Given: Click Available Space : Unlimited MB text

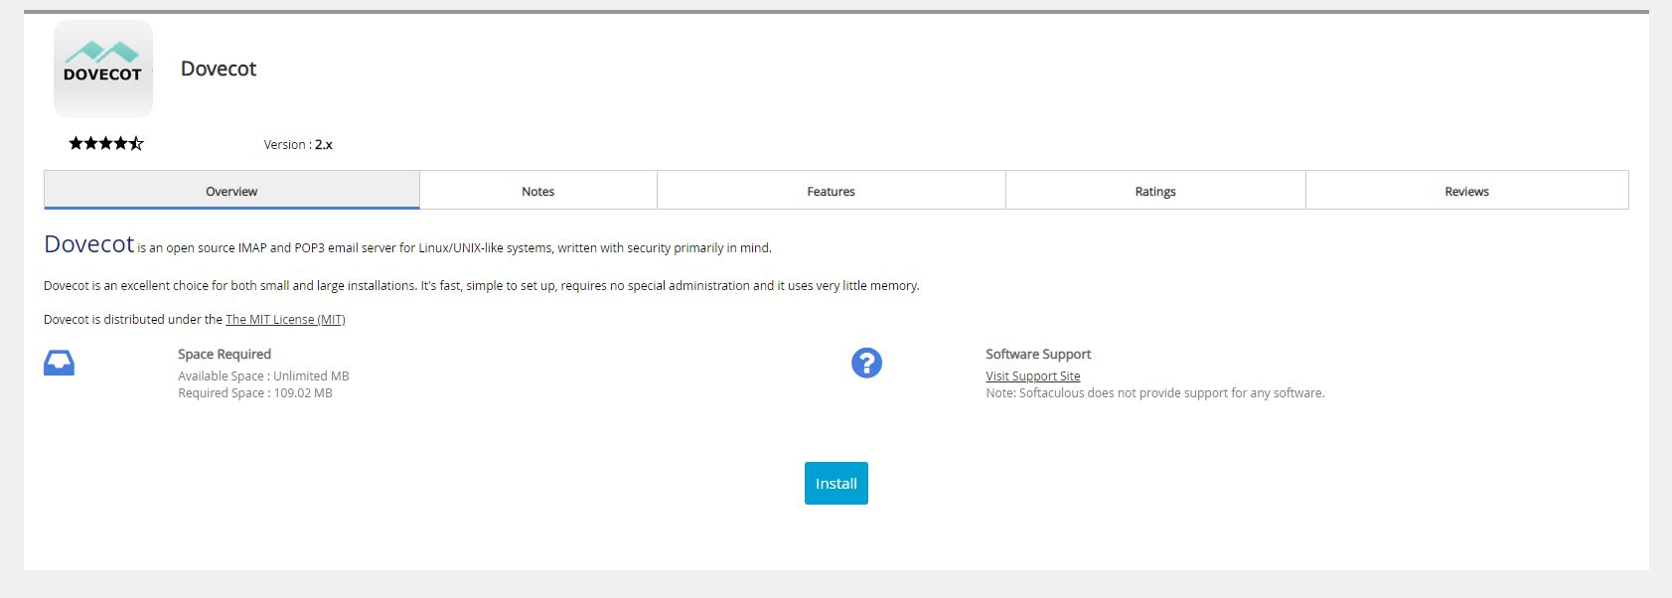Looking at the screenshot, I should pos(263,376).
